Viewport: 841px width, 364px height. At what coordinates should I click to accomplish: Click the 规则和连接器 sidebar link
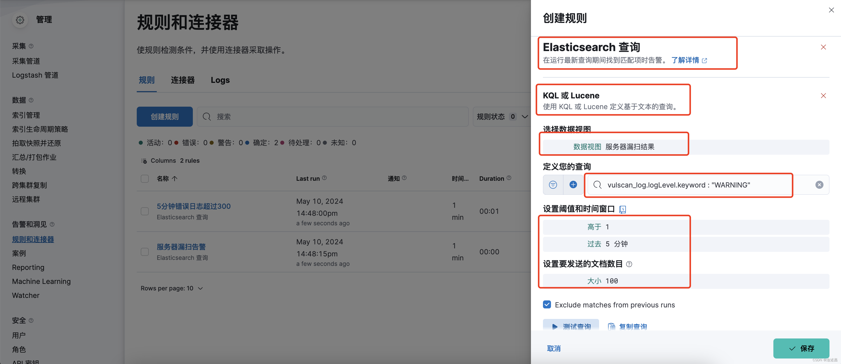33,239
